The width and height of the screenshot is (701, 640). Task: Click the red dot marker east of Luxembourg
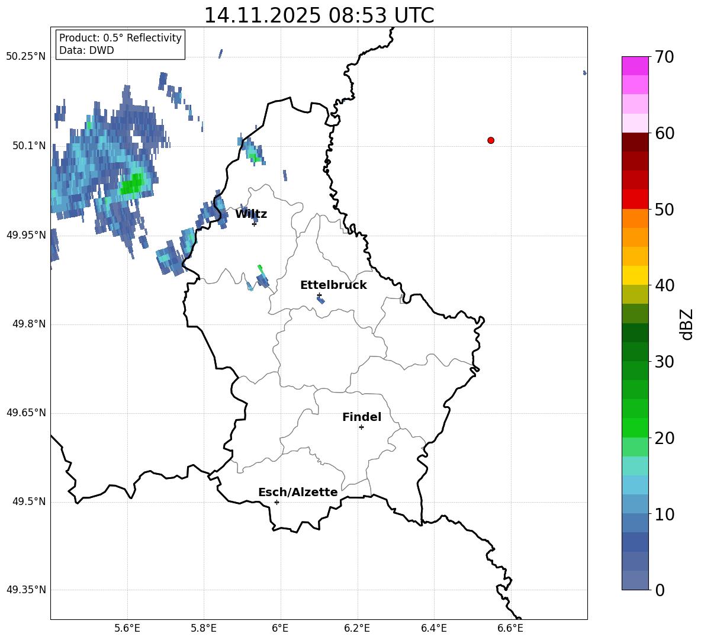tap(491, 140)
